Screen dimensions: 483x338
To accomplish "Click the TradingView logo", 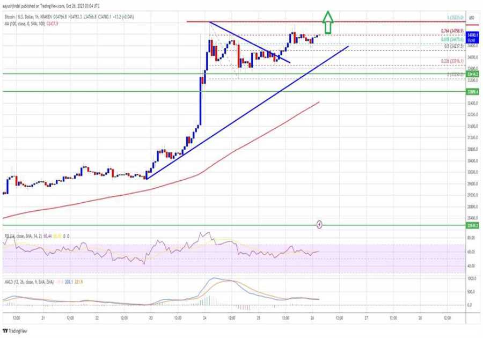I will 16,331.
